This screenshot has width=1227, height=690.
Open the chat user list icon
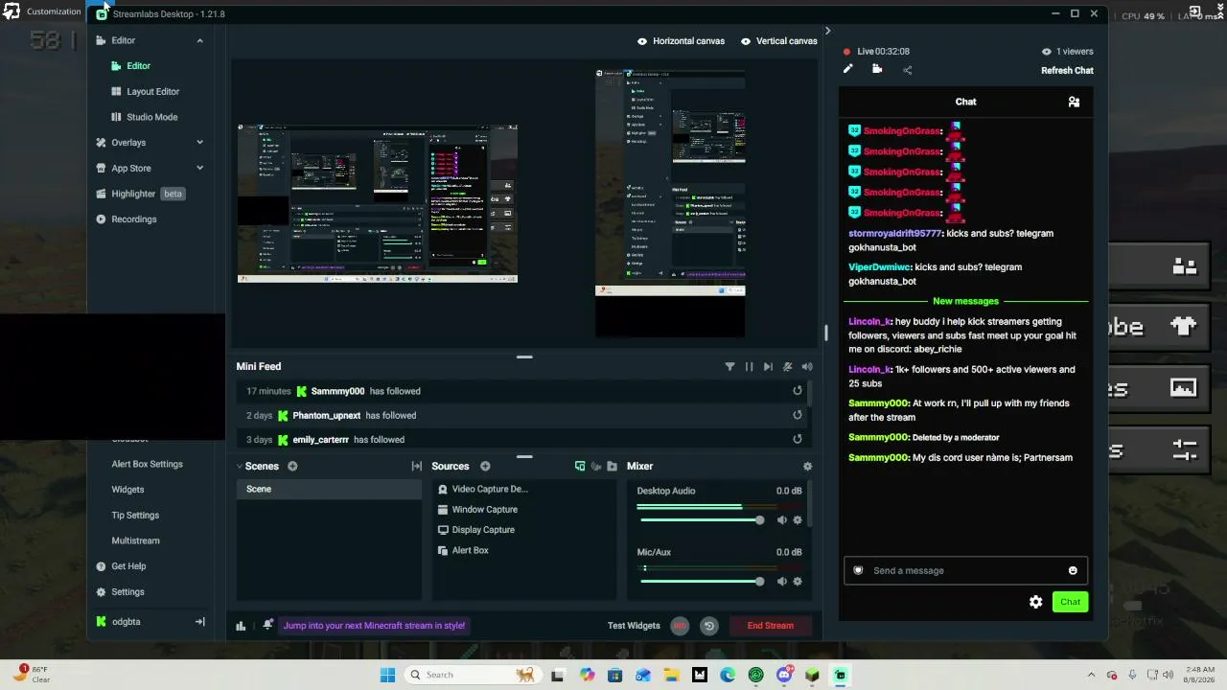coord(1074,102)
